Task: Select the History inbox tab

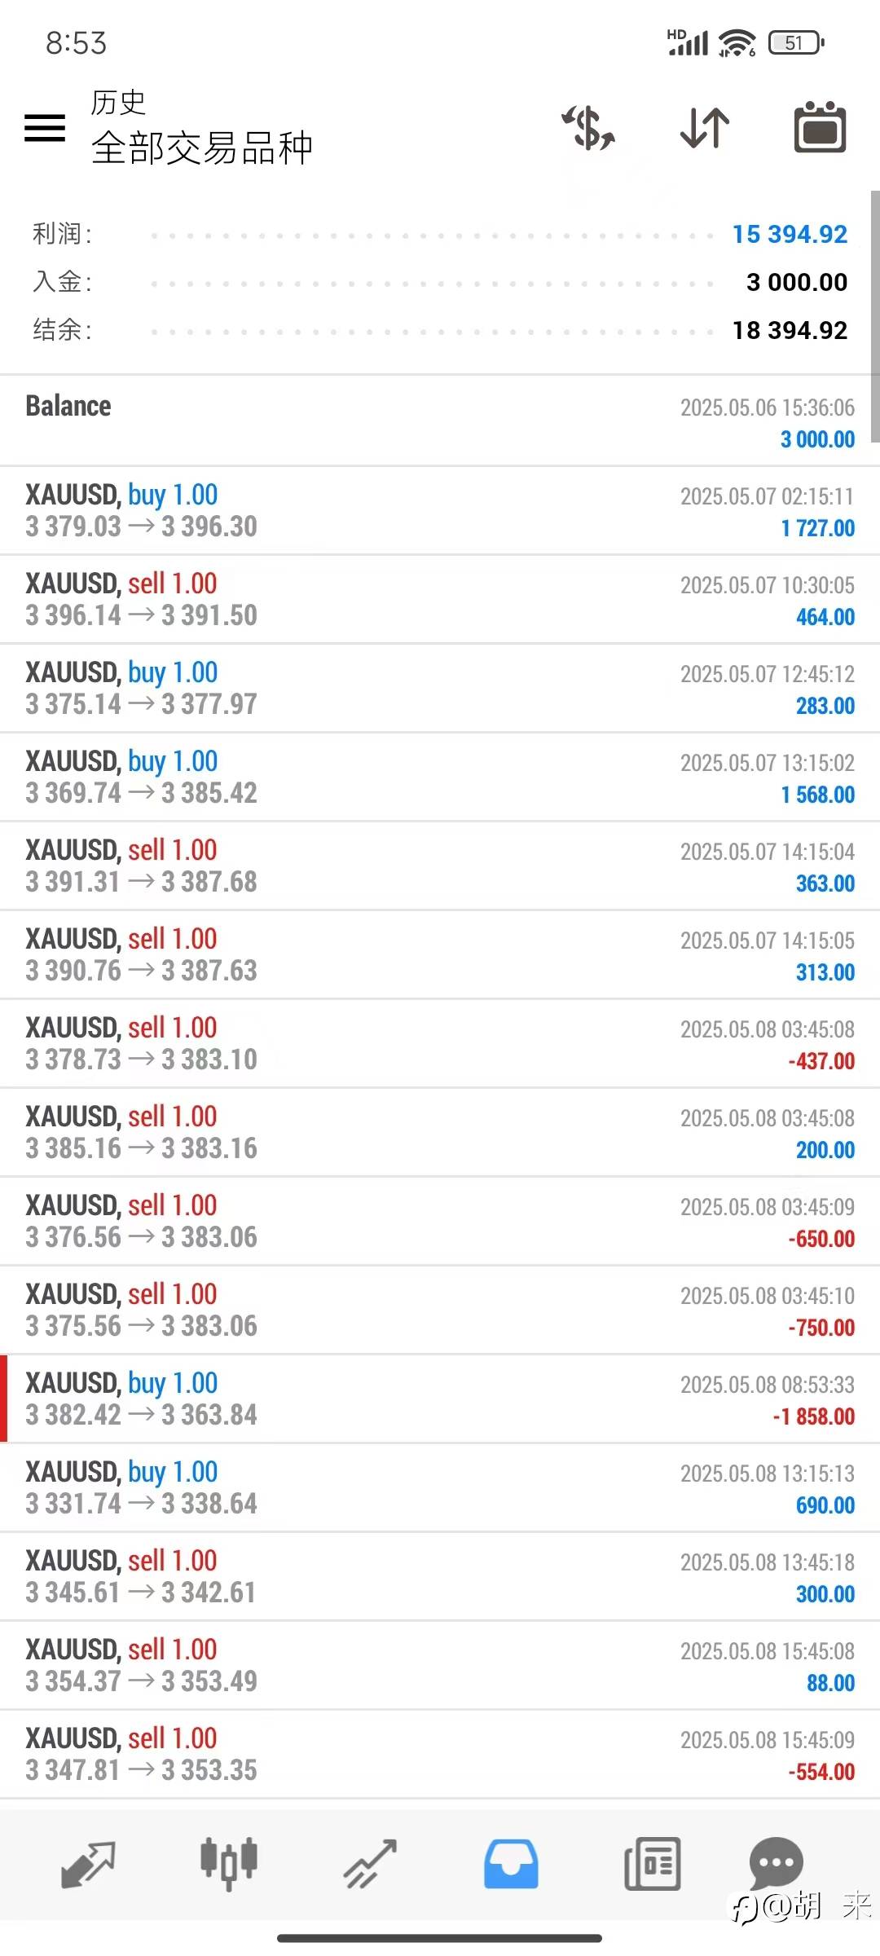Action: (511, 1864)
